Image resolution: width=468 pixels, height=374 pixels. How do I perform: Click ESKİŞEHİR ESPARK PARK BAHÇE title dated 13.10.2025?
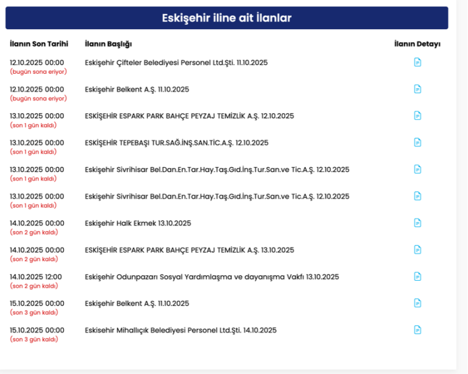point(190,250)
